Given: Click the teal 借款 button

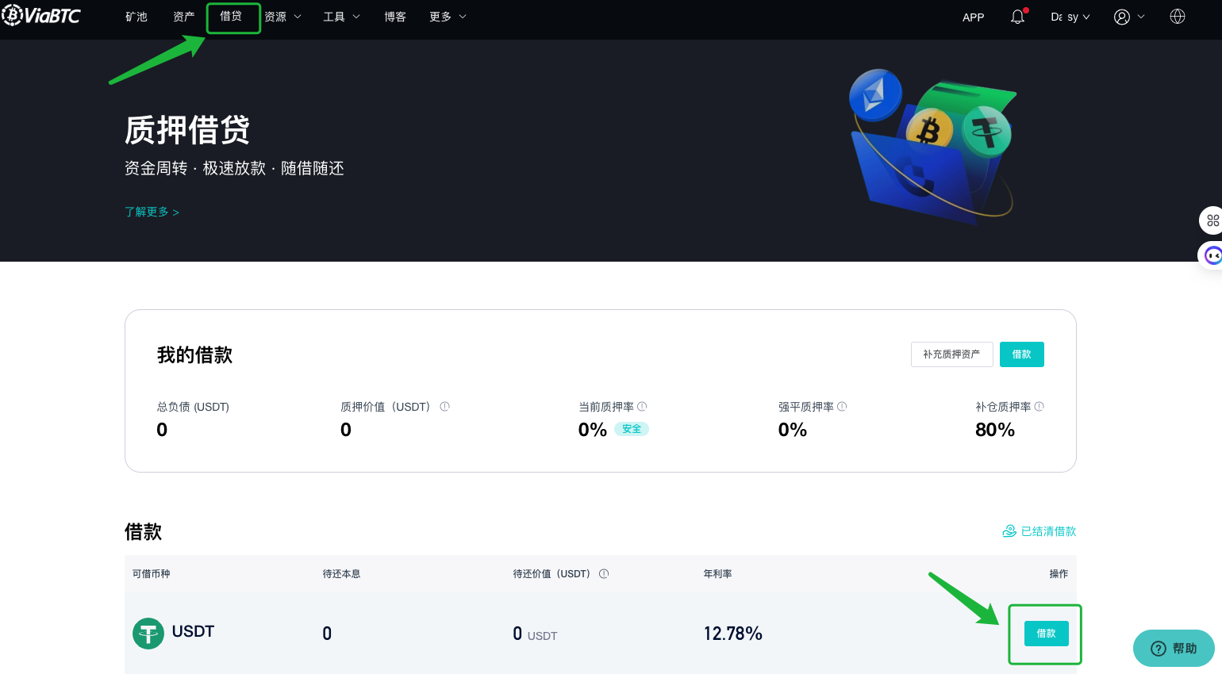Looking at the screenshot, I should click(1021, 354).
